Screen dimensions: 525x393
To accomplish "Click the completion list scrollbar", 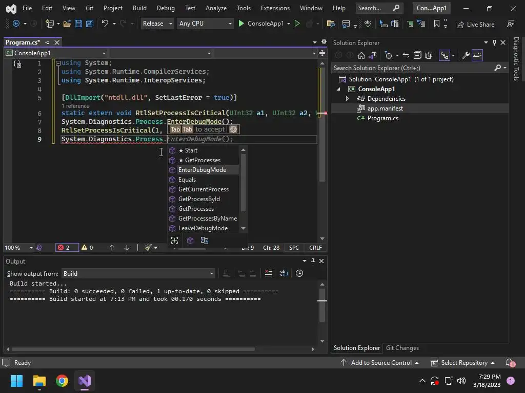I will (244, 183).
